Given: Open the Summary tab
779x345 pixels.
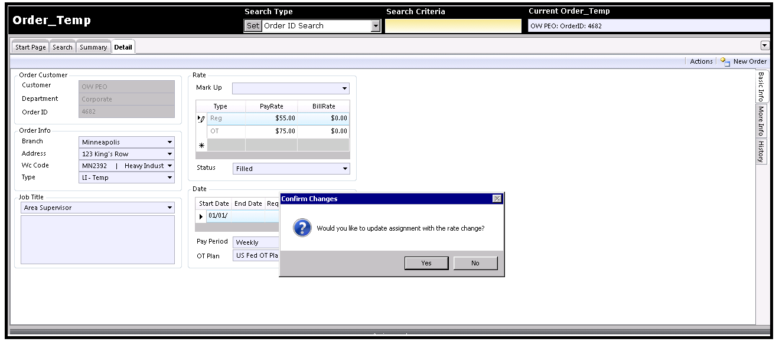Looking at the screenshot, I should point(93,47).
